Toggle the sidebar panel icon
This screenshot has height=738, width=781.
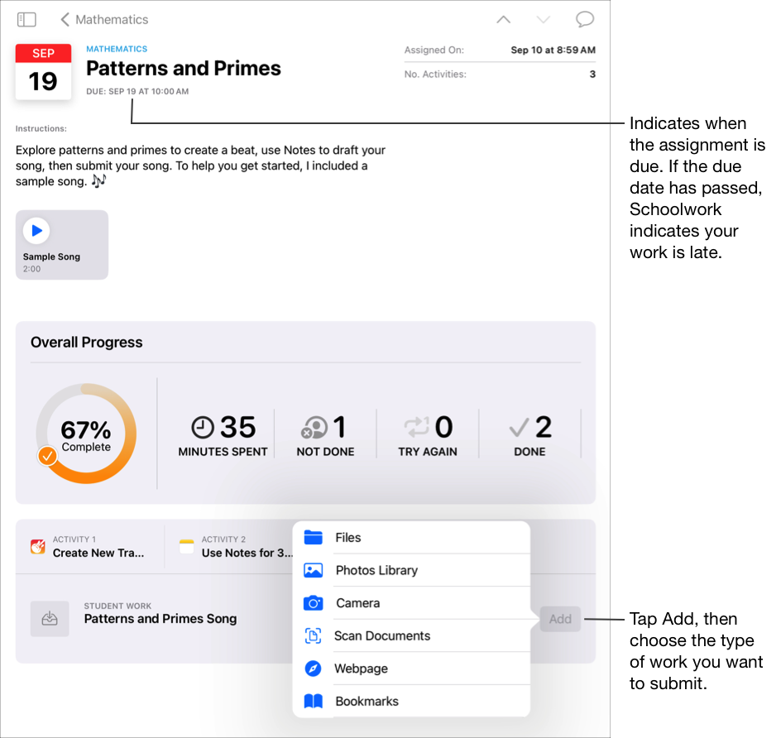[26, 19]
